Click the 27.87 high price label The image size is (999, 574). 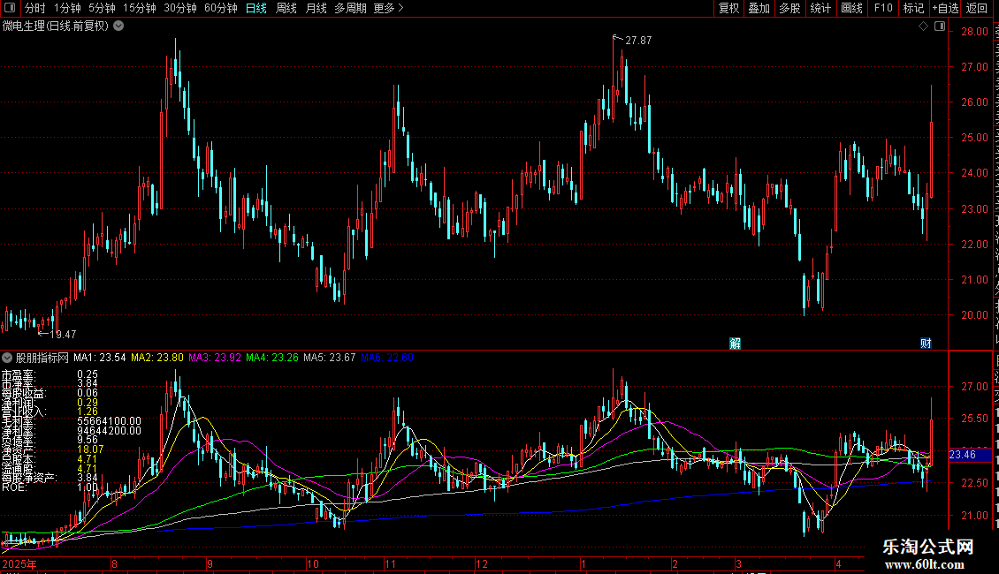638,41
